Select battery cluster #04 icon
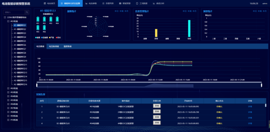Screen dimensions: 270x132 [57, 19]
